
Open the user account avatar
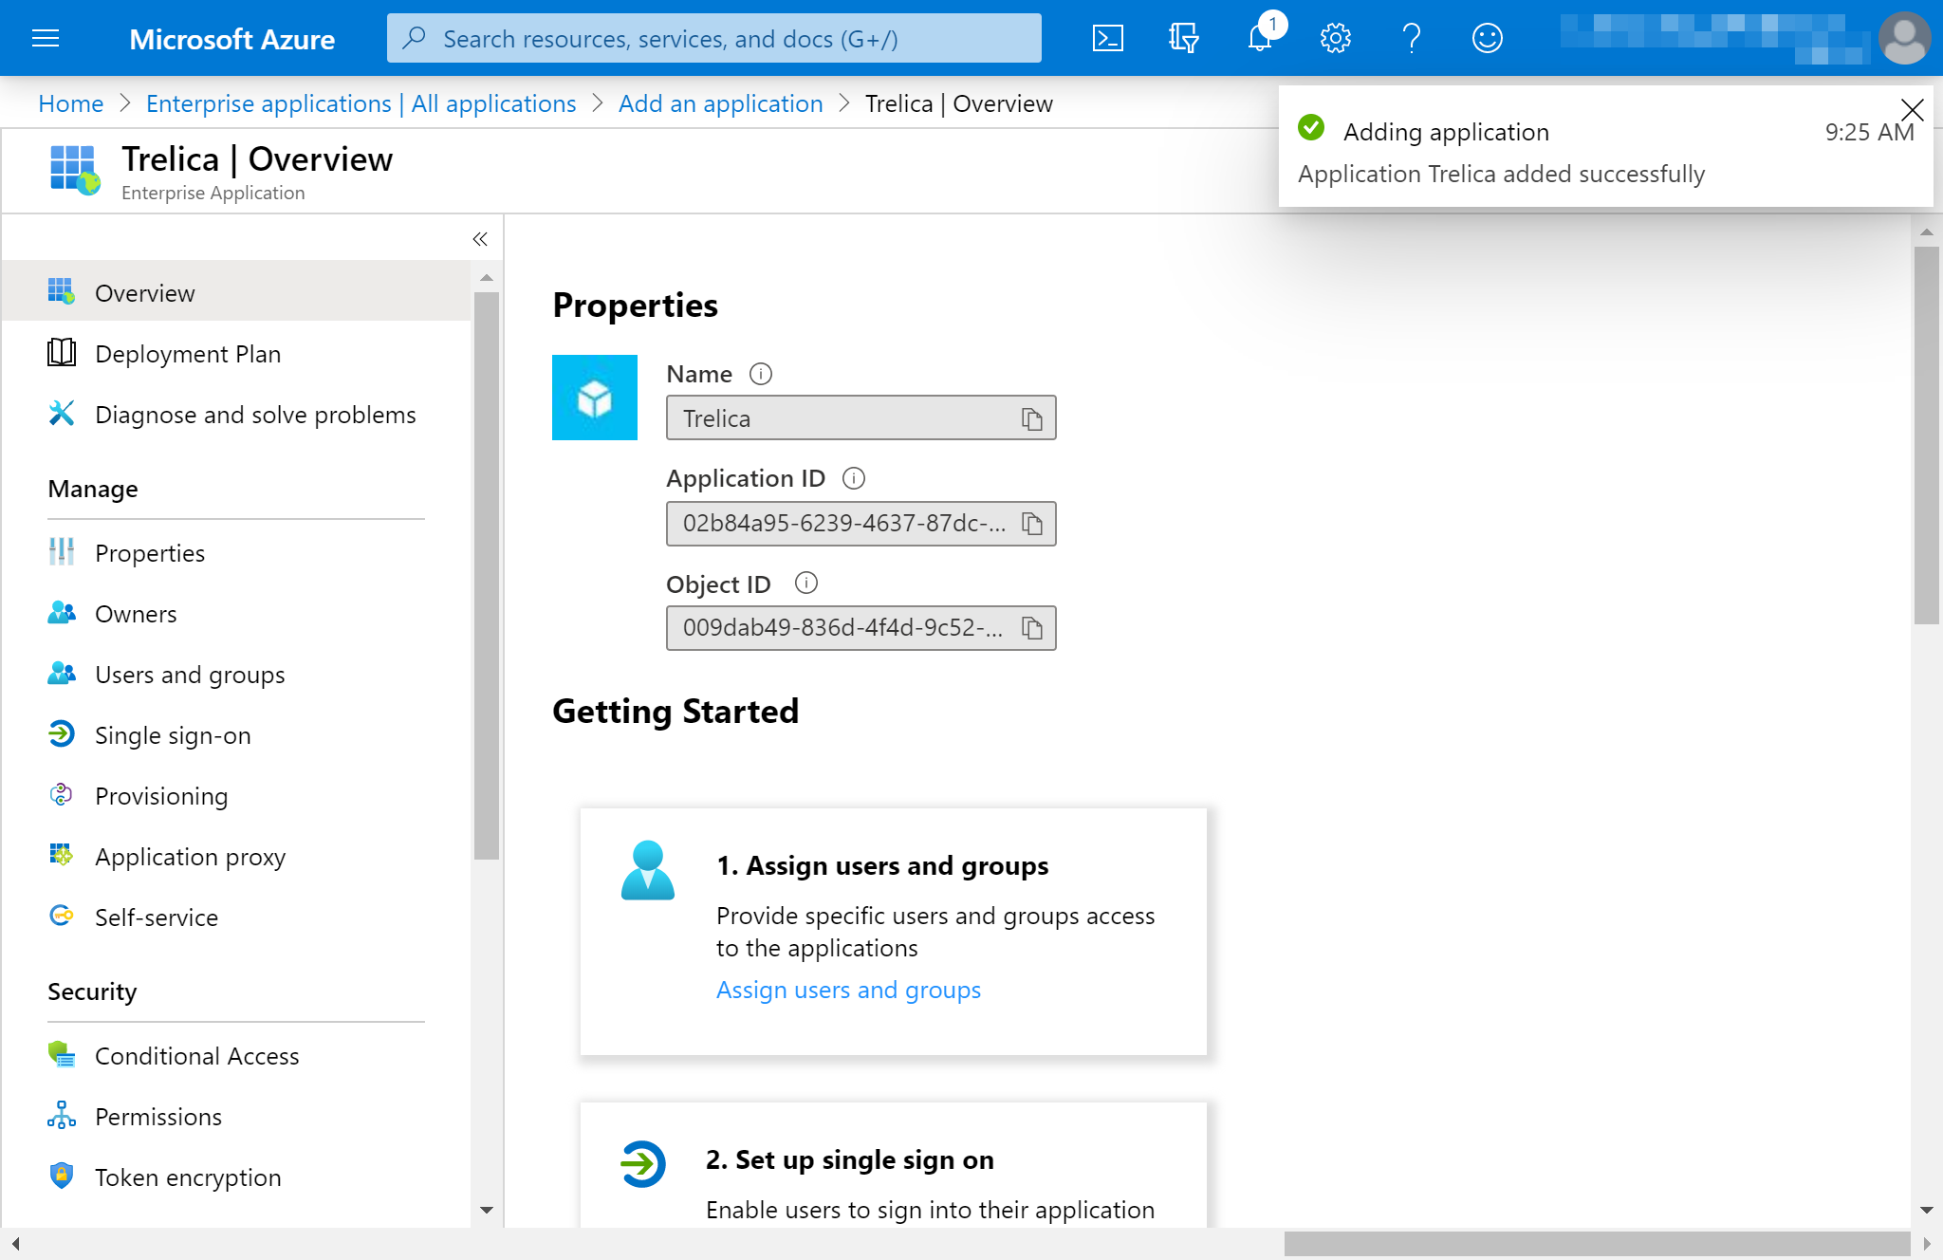click(x=1904, y=38)
